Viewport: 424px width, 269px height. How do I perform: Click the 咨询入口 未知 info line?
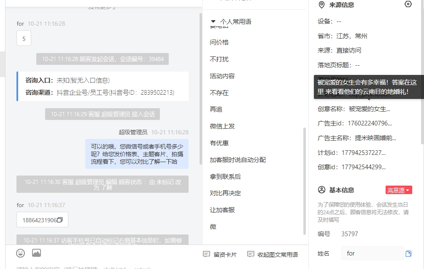click(68, 80)
